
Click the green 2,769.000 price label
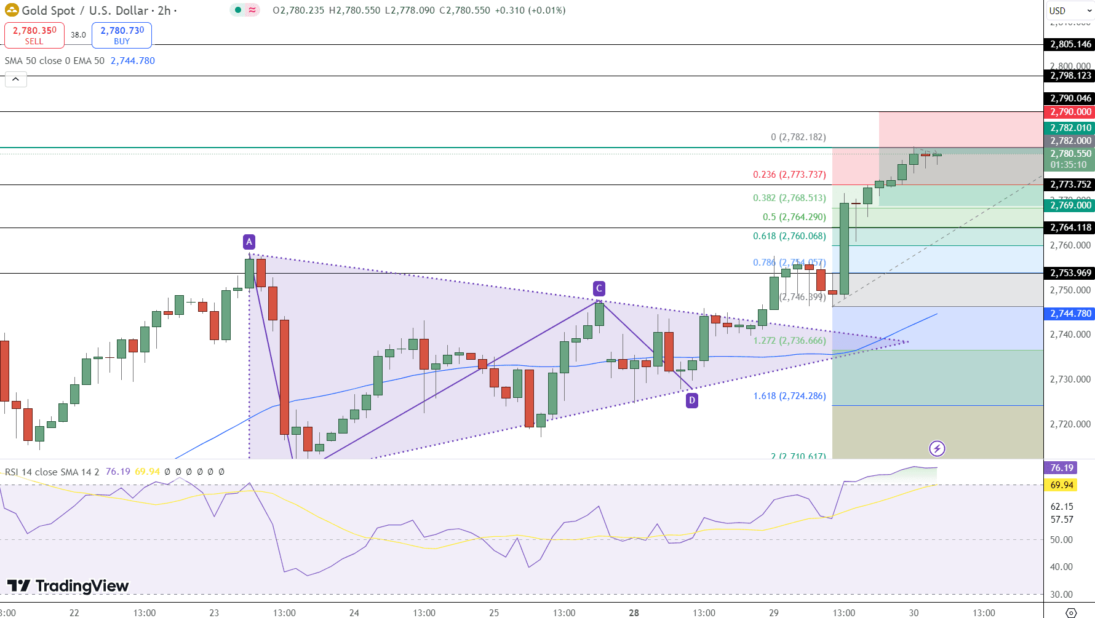pyautogui.click(x=1070, y=205)
